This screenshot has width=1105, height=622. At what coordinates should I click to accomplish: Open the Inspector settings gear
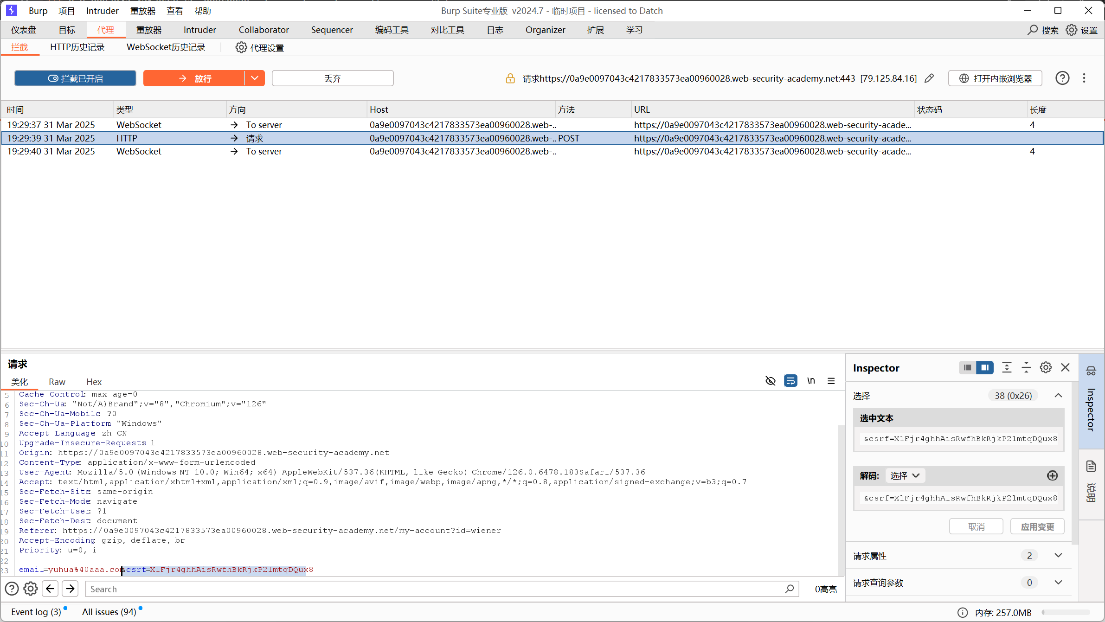pyautogui.click(x=1046, y=368)
